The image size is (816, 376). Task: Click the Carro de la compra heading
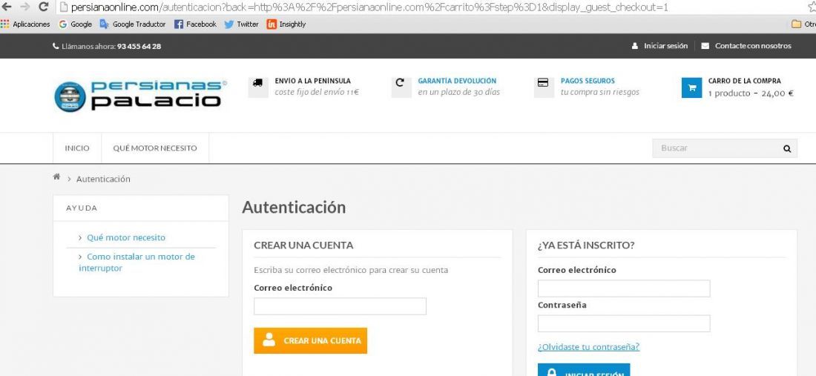click(744, 81)
